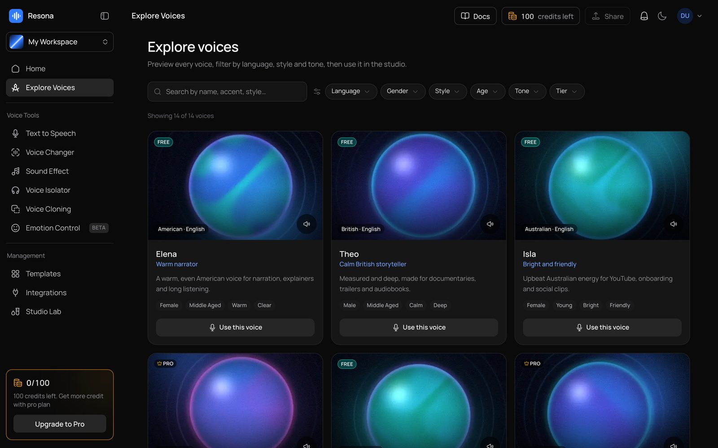Click the Calm British storyteller subtitle

(373, 264)
